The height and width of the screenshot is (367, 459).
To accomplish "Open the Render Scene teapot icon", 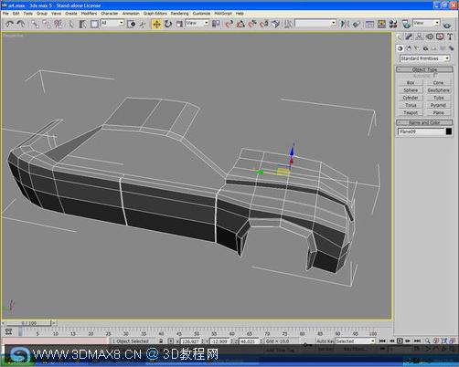I will 406,24.
